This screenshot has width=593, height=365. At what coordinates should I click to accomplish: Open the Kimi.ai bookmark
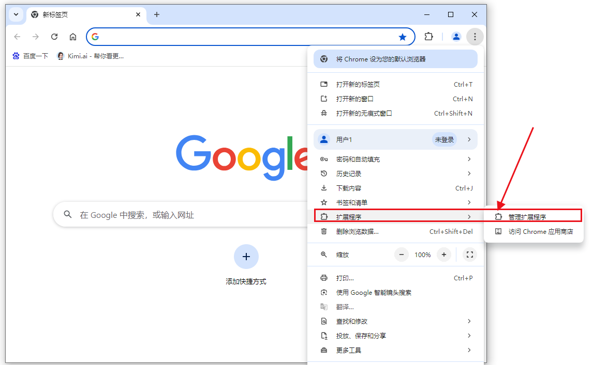click(90, 56)
